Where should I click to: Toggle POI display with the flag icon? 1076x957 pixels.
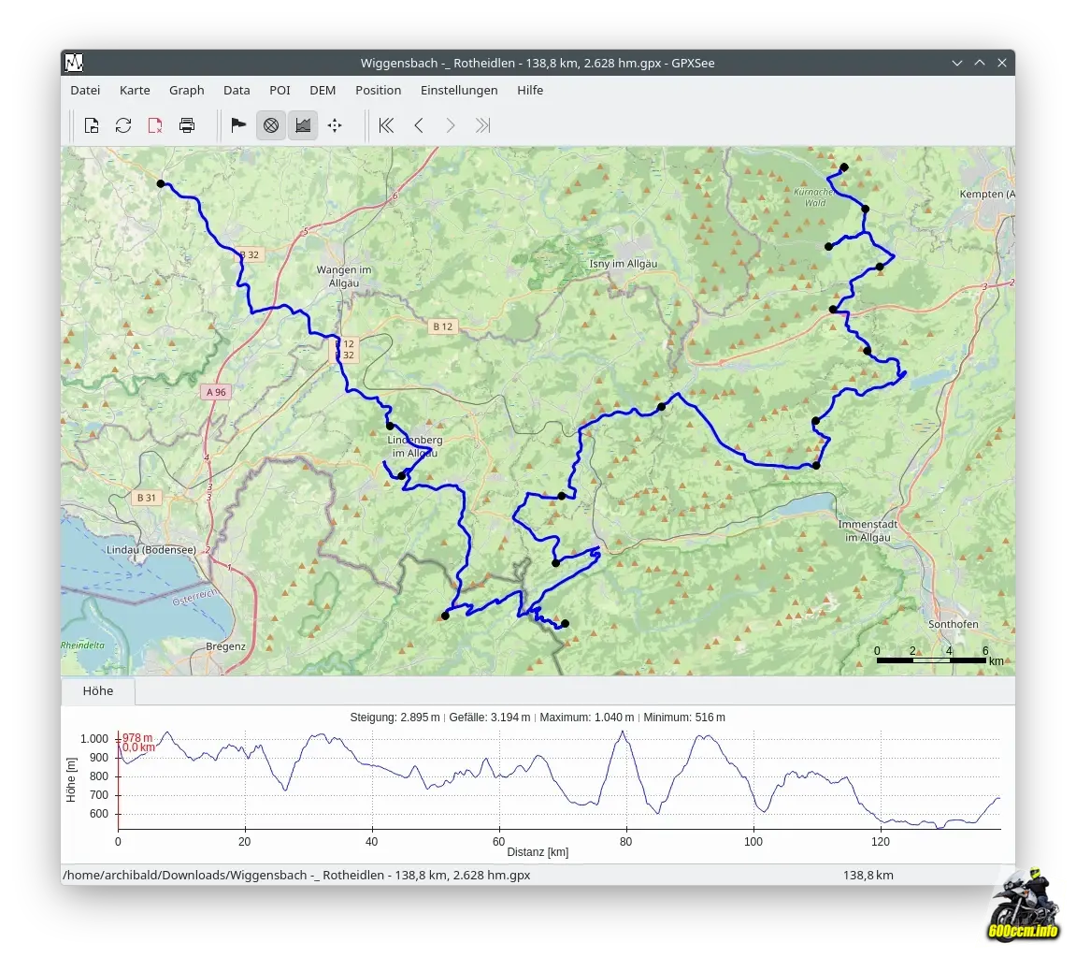[x=238, y=125]
